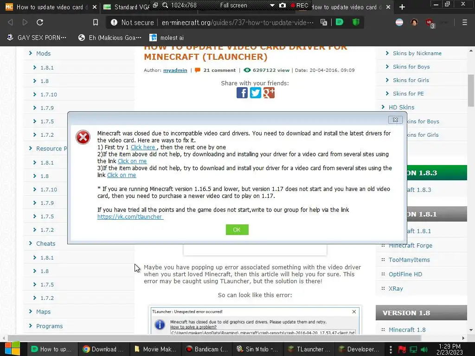
Task: Click the red flag tray icon
Action: click(x=402, y=350)
